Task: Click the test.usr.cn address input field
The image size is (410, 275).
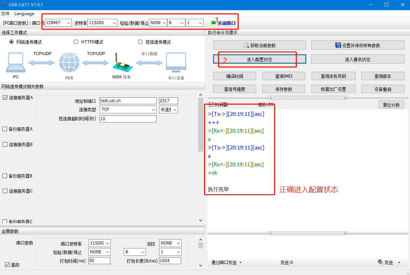Action: [x=128, y=101]
